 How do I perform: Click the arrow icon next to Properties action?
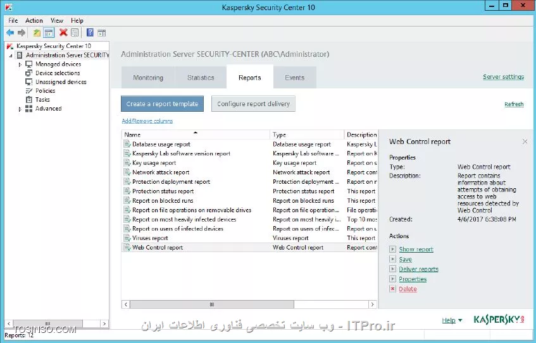[x=392, y=279]
